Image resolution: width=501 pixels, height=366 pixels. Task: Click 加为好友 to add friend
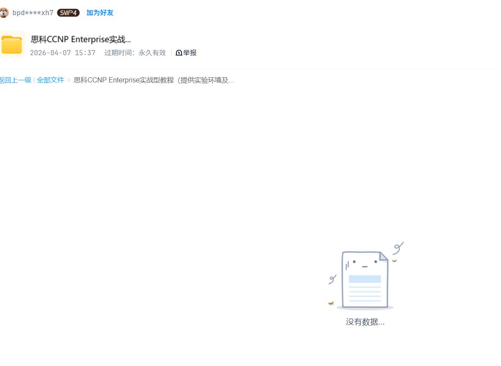100,13
